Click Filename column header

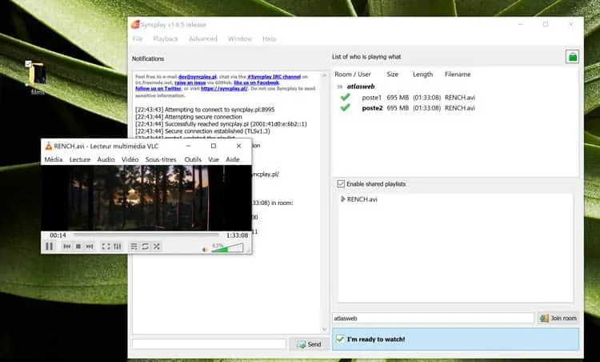point(458,74)
